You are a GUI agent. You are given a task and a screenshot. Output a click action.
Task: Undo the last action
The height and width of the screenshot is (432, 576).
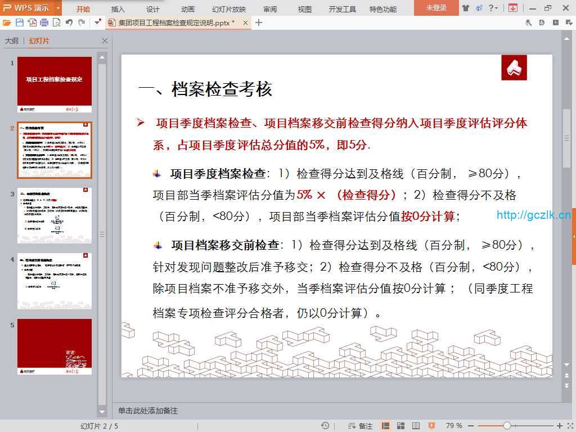[69, 22]
